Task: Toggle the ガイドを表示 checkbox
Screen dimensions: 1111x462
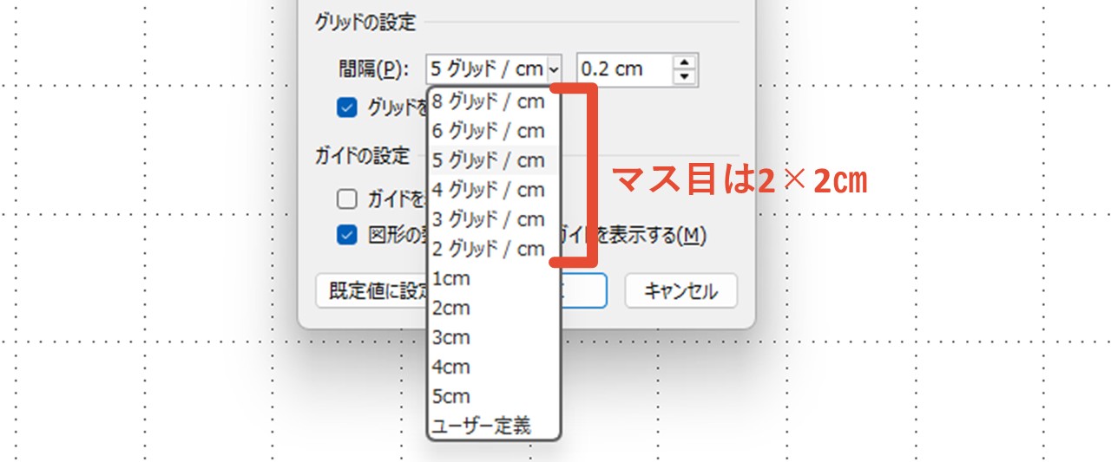Action: (x=347, y=199)
